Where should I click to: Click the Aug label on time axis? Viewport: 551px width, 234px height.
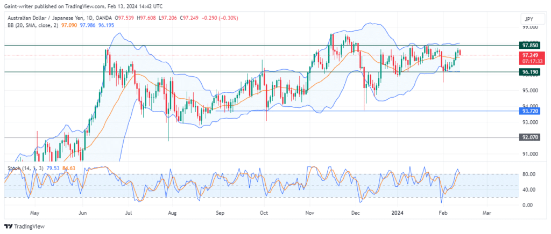point(172,213)
